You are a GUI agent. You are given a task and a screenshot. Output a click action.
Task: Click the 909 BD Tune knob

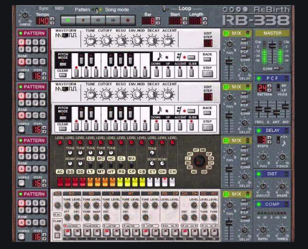[67, 205]
